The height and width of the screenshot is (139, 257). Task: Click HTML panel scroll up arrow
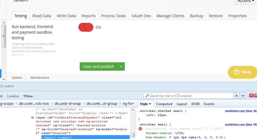click(133, 110)
